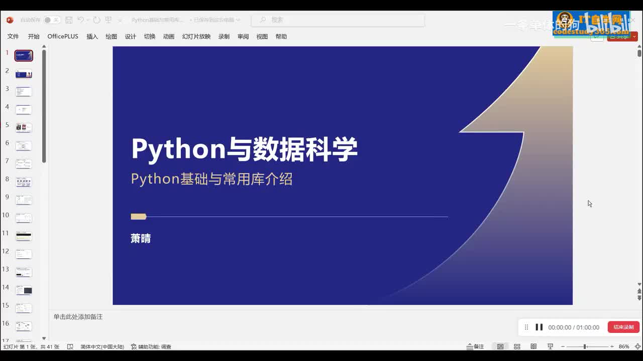Viewport: 643px width, 361px height.
Task: Select slide 1 thumbnail
Action: 24,56
